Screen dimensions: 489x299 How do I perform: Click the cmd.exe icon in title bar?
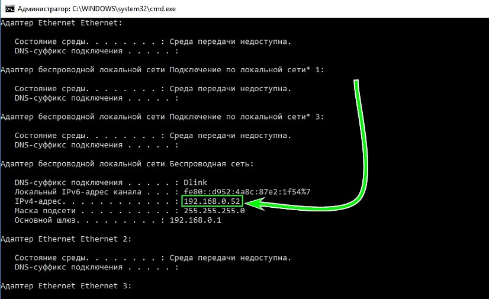(x=7, y=9)
